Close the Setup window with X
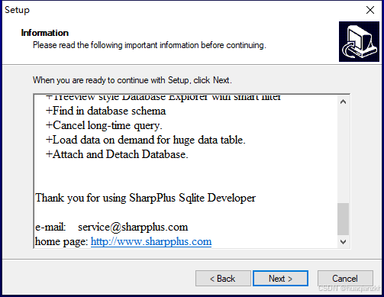Viewport: 384px width, 297px height. [370, 10]
